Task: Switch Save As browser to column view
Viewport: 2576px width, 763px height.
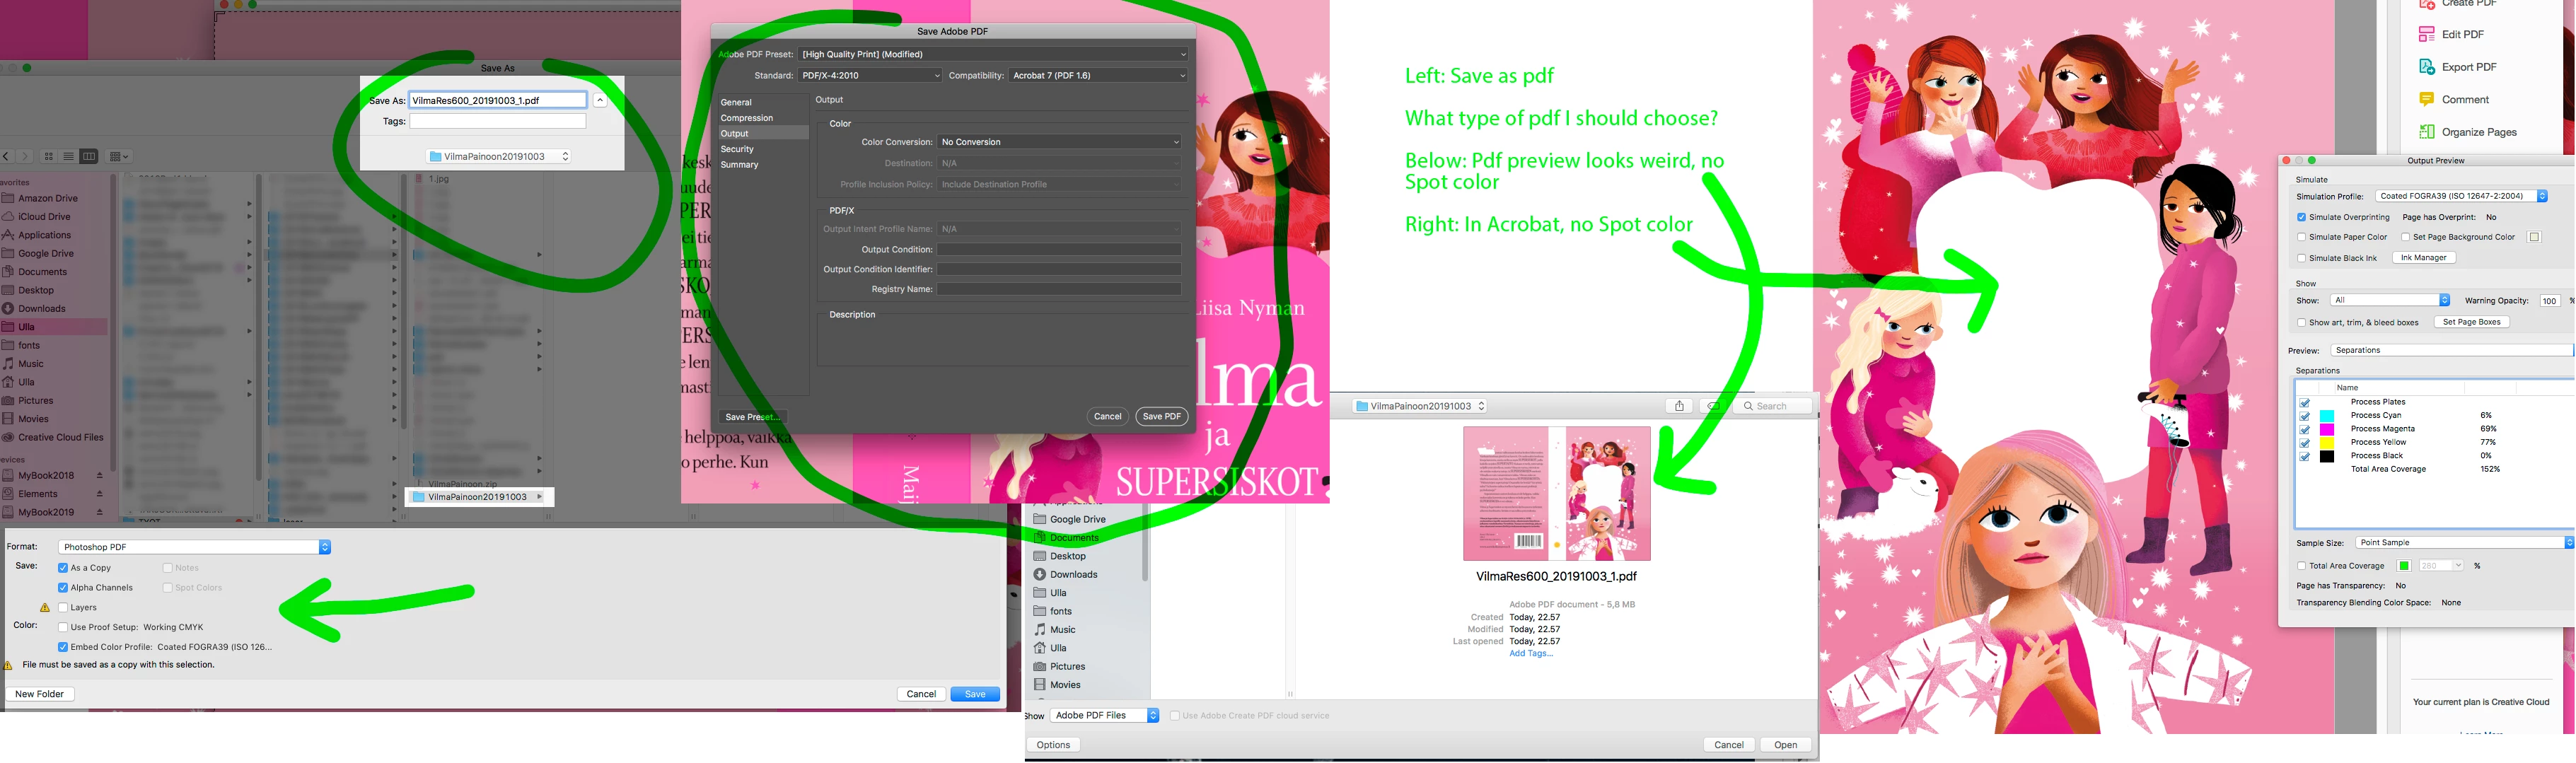Action: point(88,156)
